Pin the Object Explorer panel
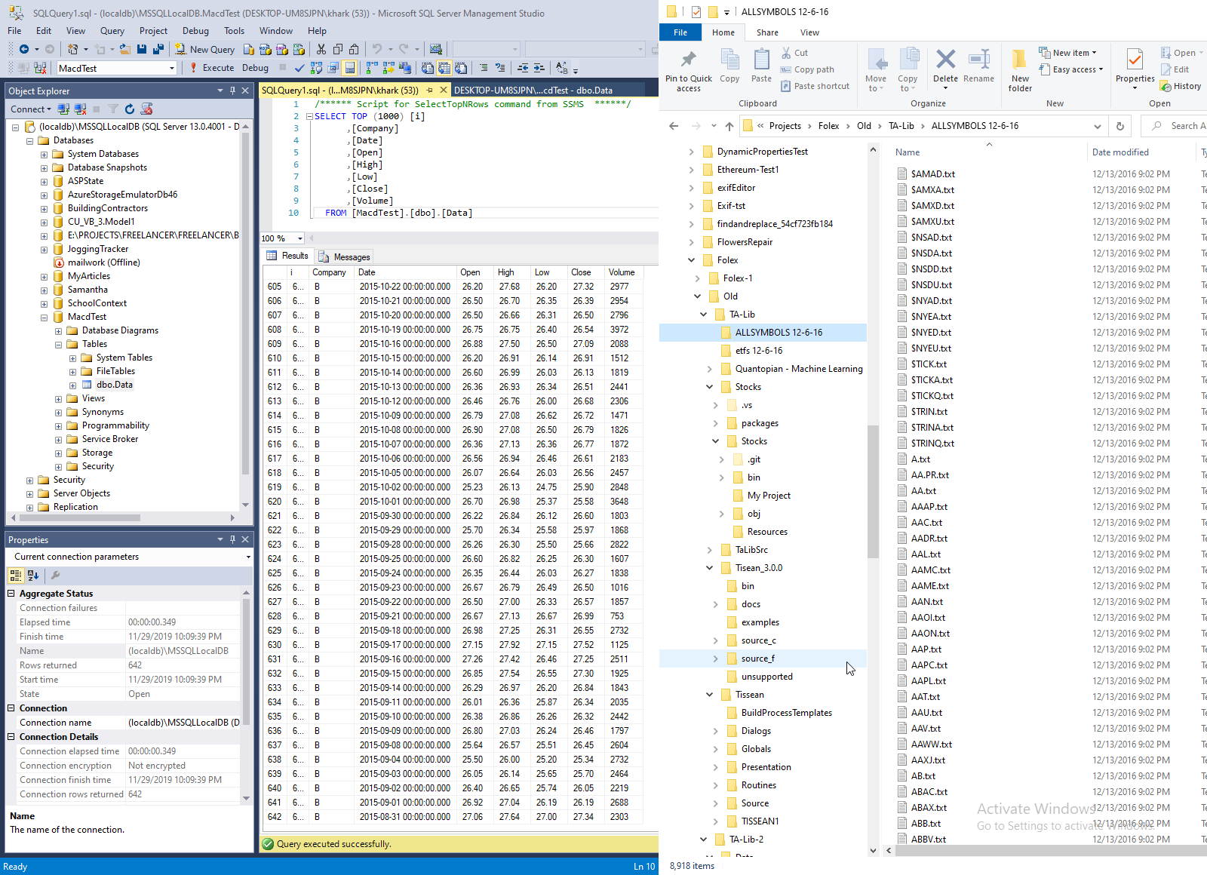Viewport: 1207px width, 875px height. click(232, 91)
